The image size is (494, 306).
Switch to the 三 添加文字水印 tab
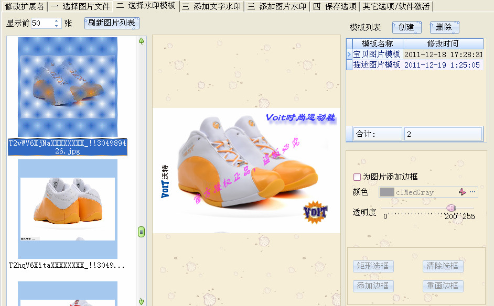pos(211,6)
